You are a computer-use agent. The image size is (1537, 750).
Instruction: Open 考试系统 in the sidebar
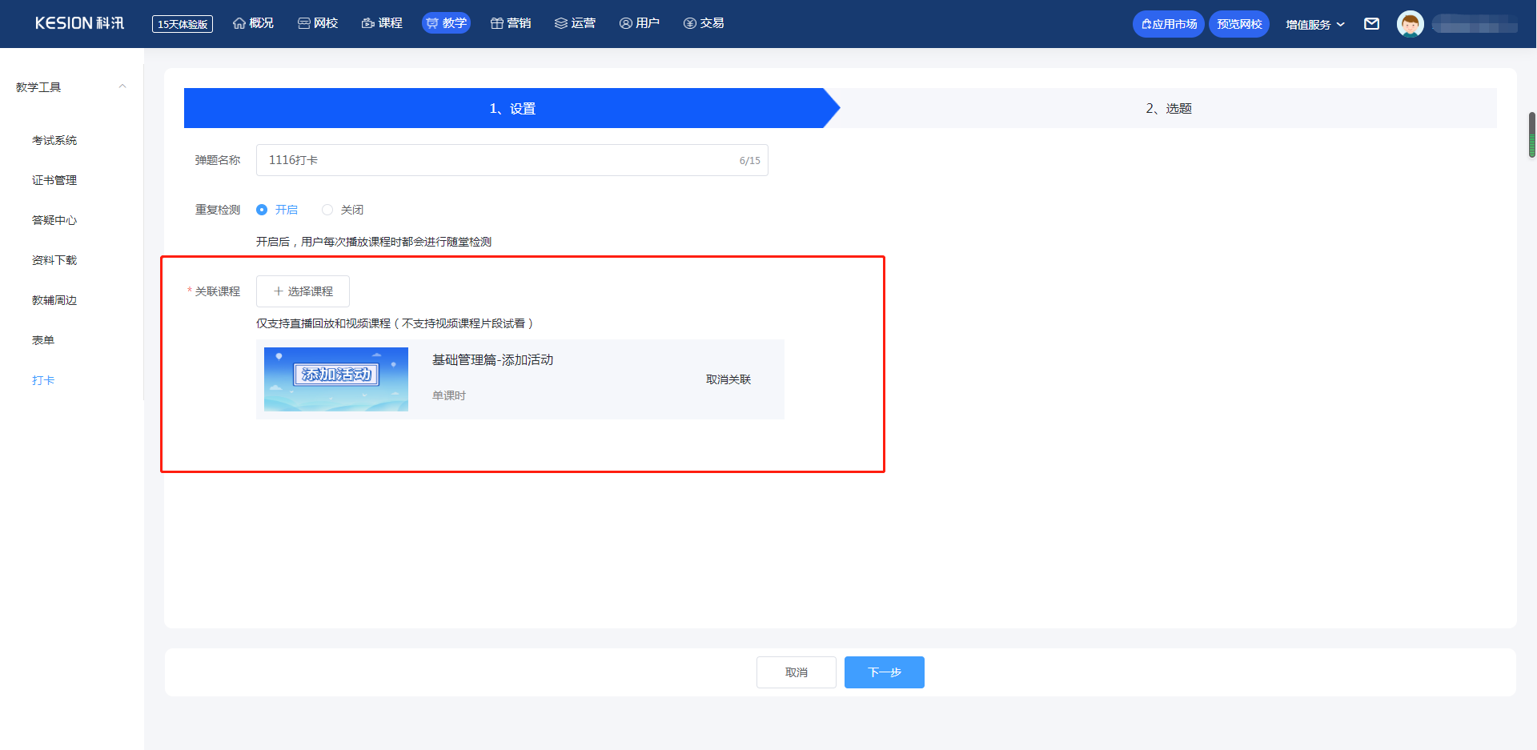[x=54, y=140]
